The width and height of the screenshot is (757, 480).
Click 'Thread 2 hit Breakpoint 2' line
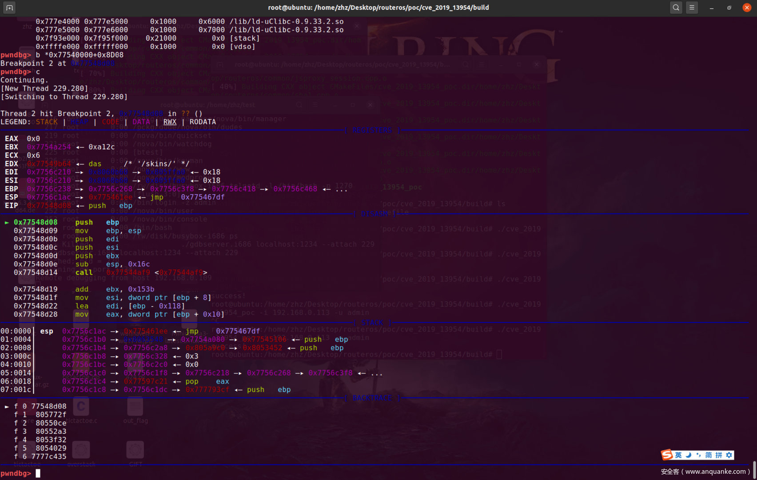(101, 113)
